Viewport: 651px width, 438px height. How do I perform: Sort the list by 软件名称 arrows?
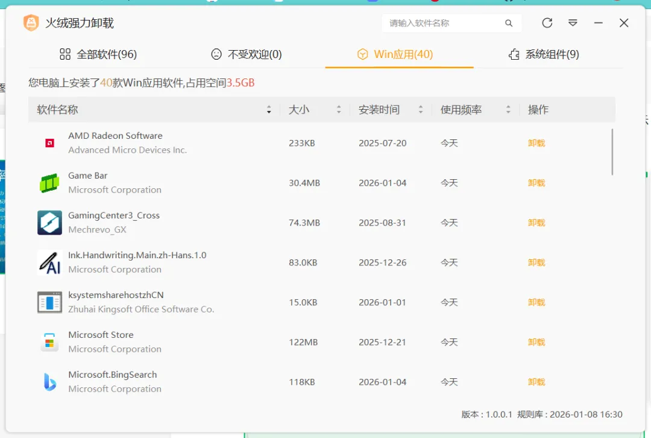tap(269, 110)
